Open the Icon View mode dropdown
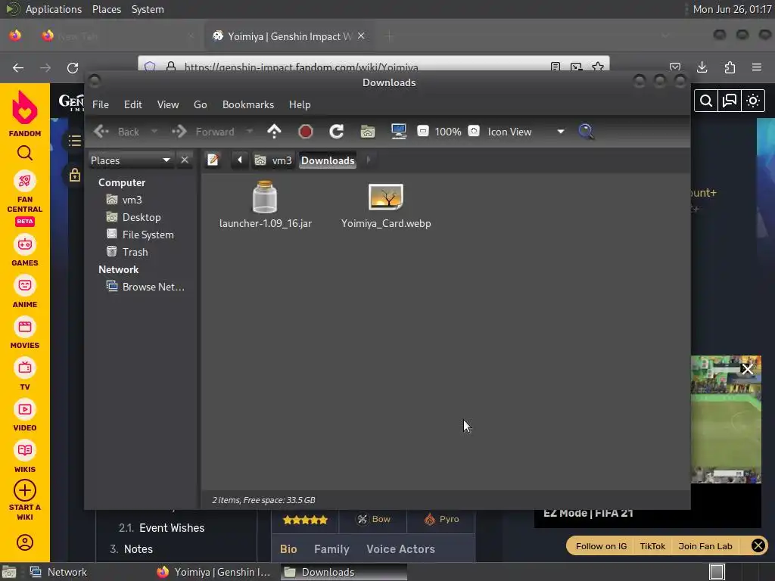Image resolution: width=775 pixels, height=581 pixels. tap(526, 132)
